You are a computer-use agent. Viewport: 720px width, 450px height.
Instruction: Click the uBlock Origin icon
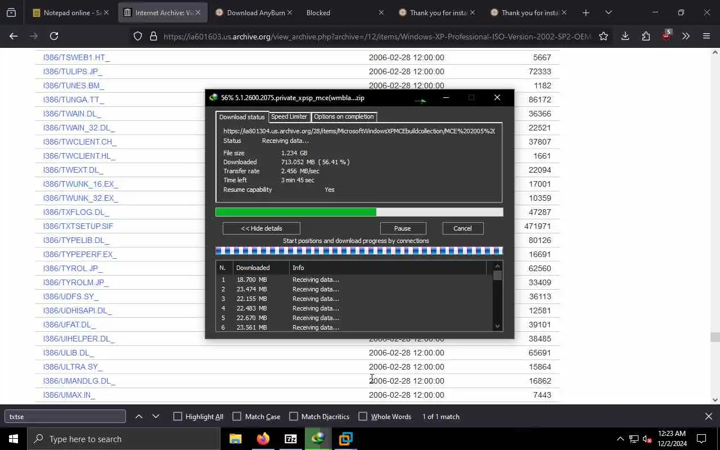pyautogui.click(x=667, y=35)
